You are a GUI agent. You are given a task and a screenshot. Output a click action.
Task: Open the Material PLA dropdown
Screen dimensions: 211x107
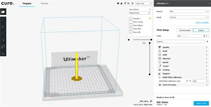pyautogui.click(x=189, y=12)
